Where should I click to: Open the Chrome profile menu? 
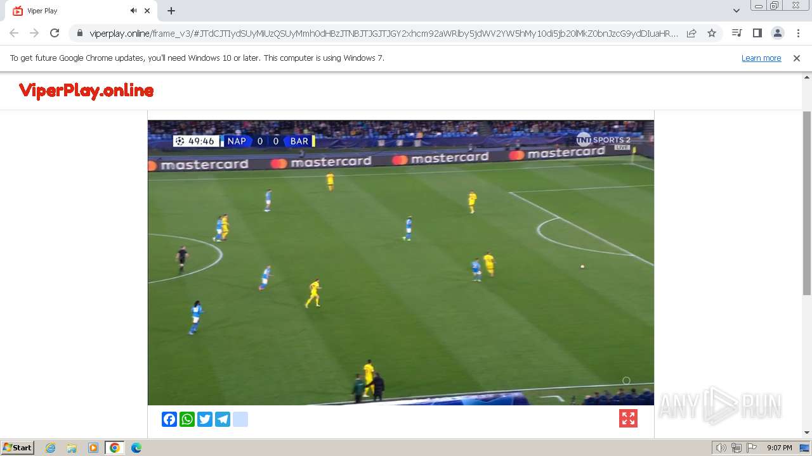777,33
